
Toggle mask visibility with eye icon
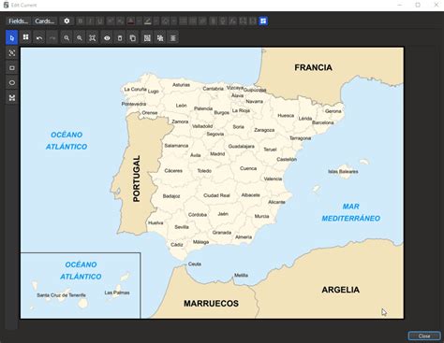click(x=107, y=38)
